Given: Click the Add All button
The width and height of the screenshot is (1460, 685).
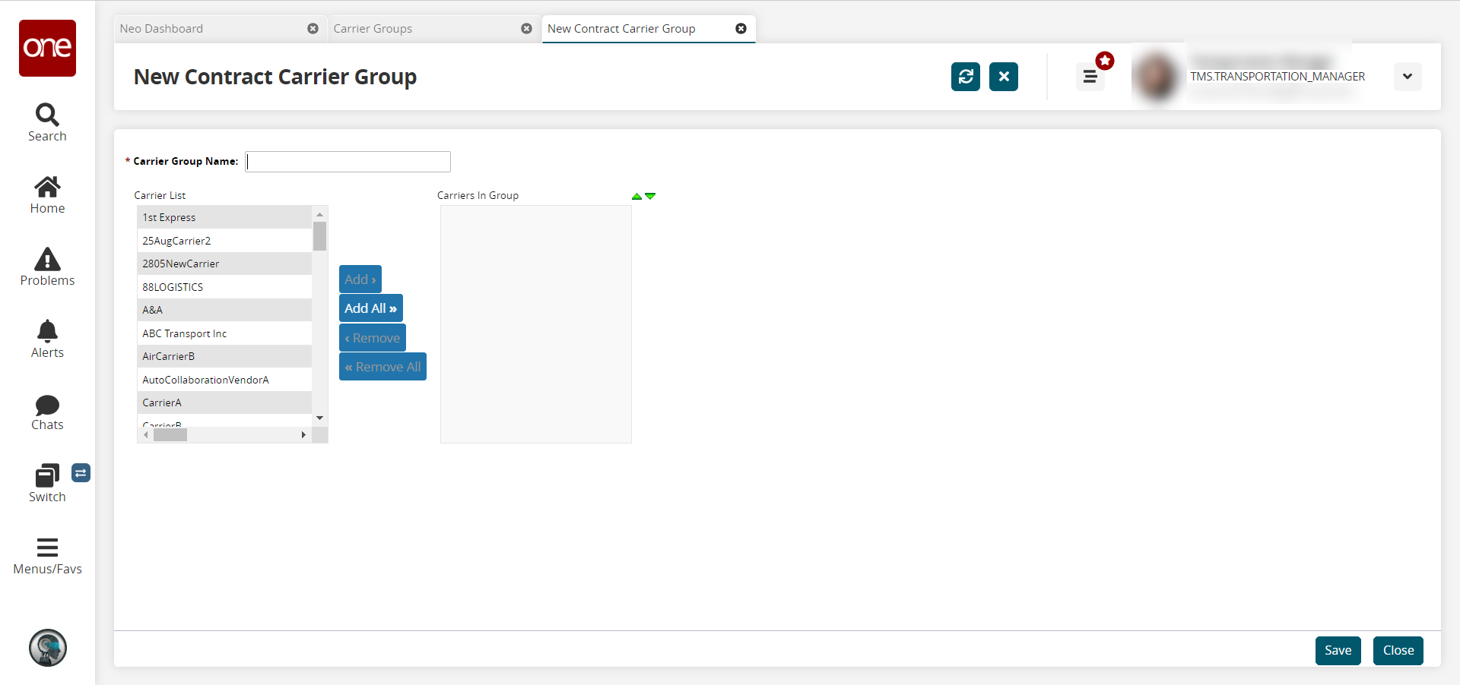Looking at the screenshot, I should click(370, 308).
